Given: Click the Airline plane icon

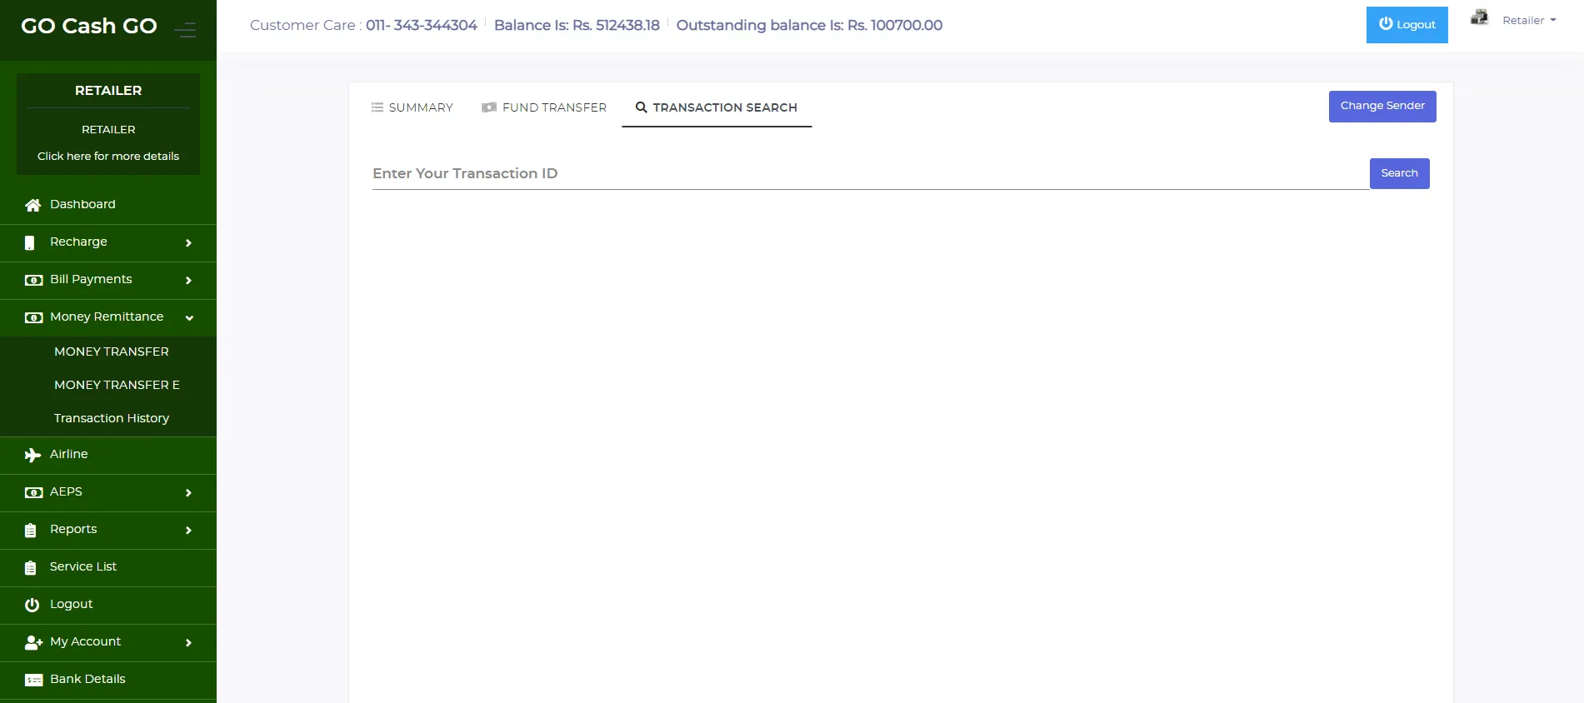Looking at the screenshot, I should (x=32, y=455).
